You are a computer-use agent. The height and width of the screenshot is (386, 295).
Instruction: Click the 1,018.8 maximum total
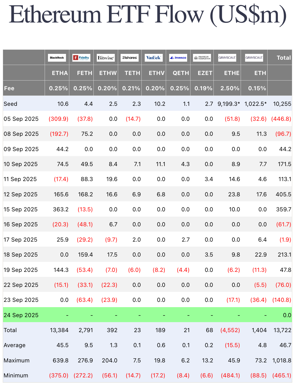coord(282,360)
